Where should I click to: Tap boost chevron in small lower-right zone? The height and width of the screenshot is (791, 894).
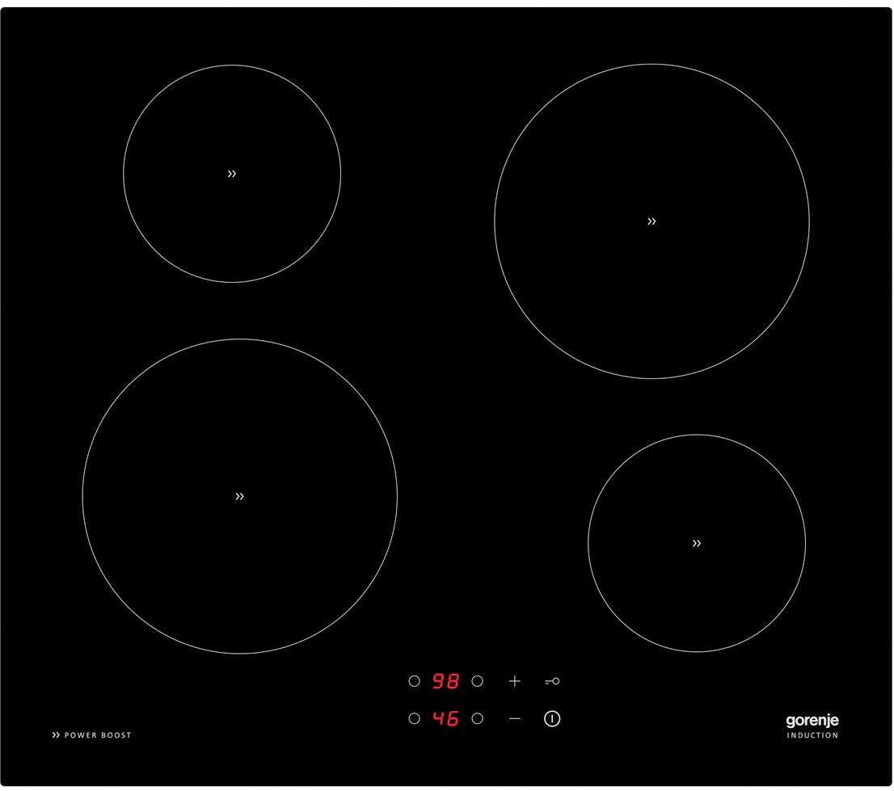coord(697,543)
